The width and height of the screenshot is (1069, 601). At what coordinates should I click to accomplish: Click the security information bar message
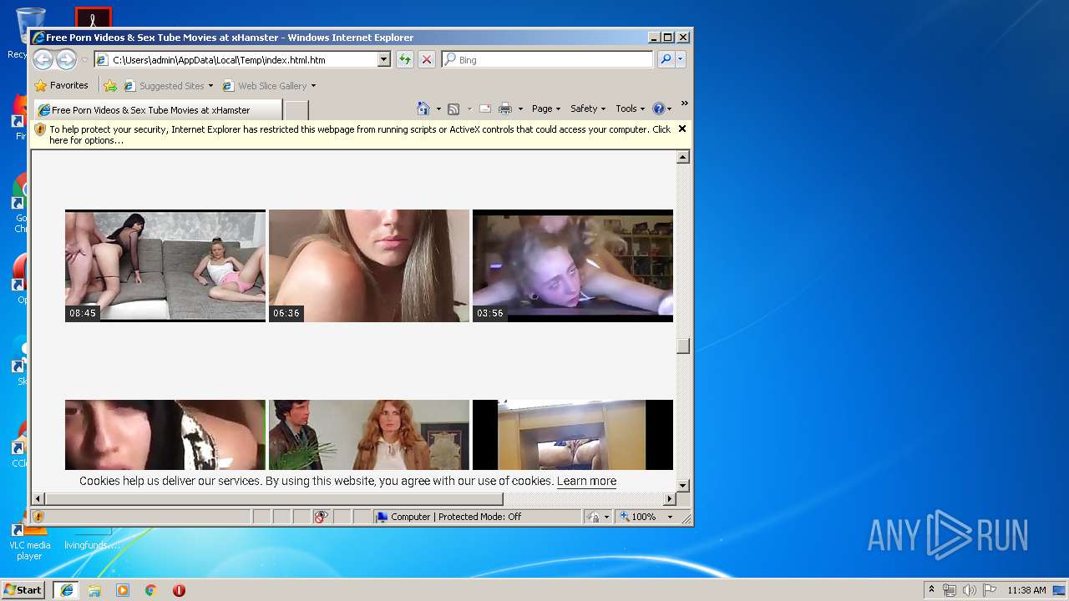(x=359, y=134)
